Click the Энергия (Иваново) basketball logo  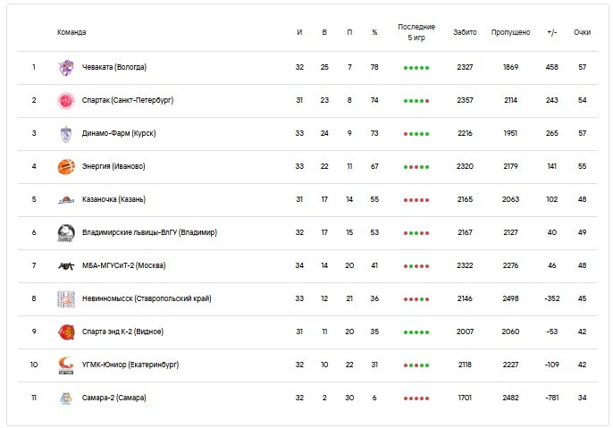click(x=66, y=166)
